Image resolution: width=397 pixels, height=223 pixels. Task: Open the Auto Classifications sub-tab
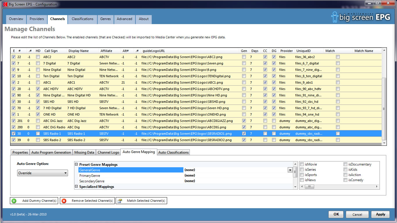point(174,152)
